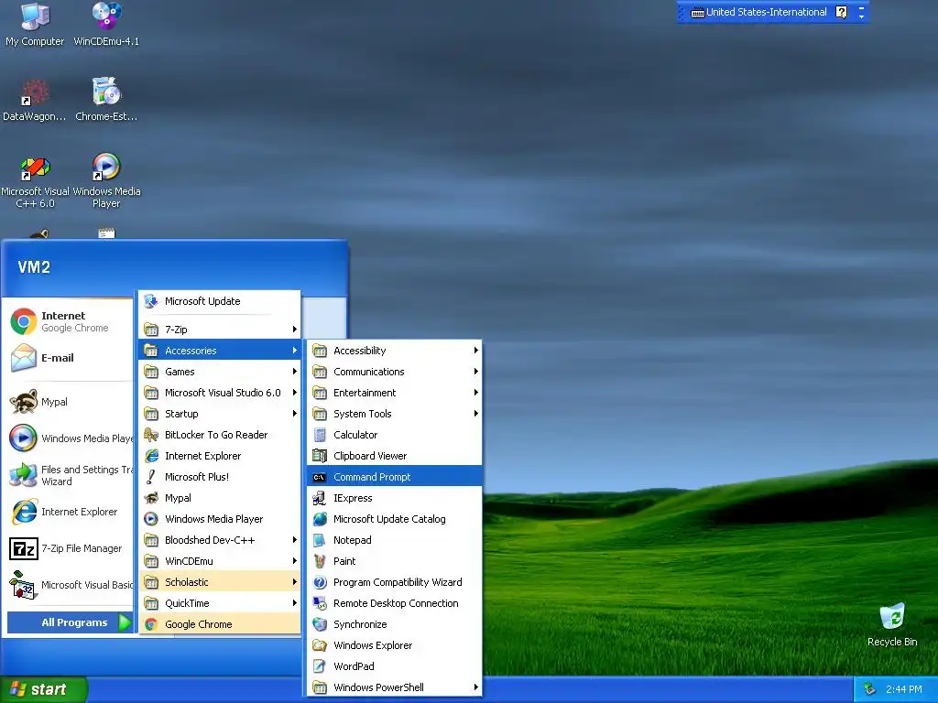The height and width of the screenshot is (703, 938).
Task: Select the WinCDEmu-4.1 desktop icon
Action: [x=106, y=24]
